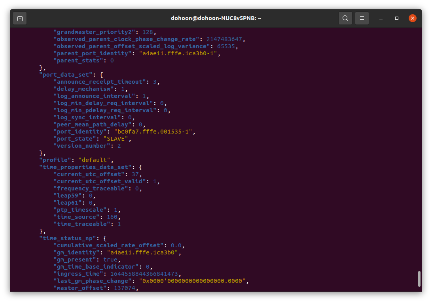Click the maximize window icon

click(396, 18)
